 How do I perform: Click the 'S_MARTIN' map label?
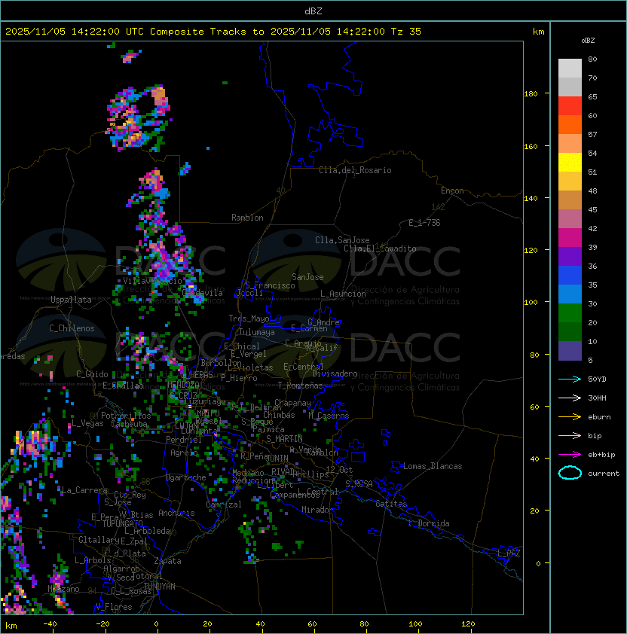[285, 439]
